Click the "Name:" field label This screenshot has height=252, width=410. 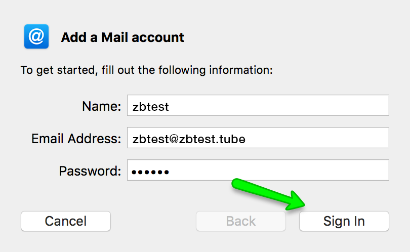coord(101,106)
